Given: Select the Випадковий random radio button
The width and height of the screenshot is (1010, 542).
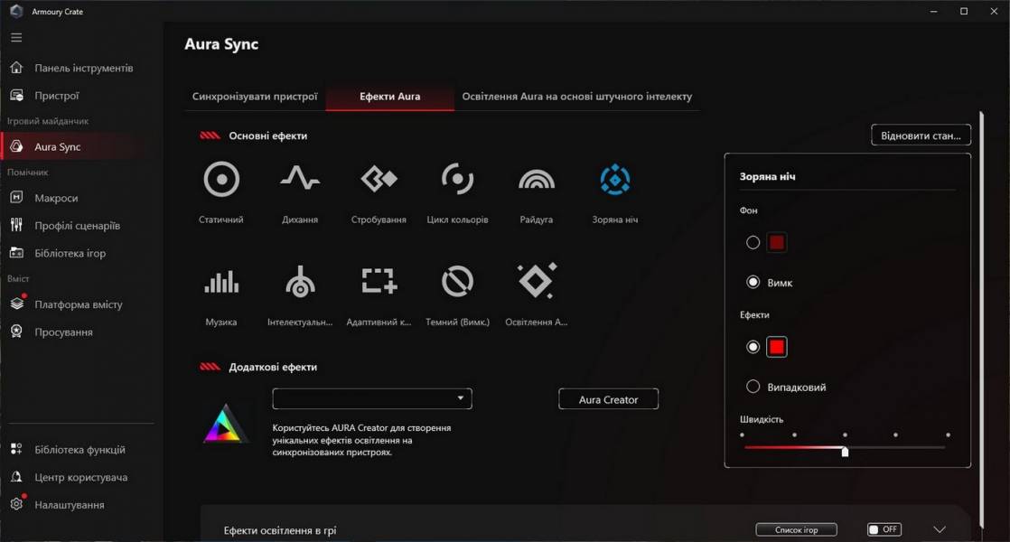Looking at the screenshot, I should pos(753,387).
